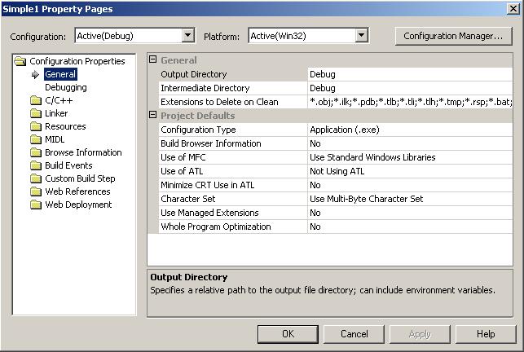
Task: Open the Platform dropdown
Action: 362,36
